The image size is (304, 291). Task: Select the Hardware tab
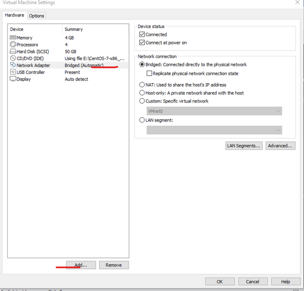(15, 15)
